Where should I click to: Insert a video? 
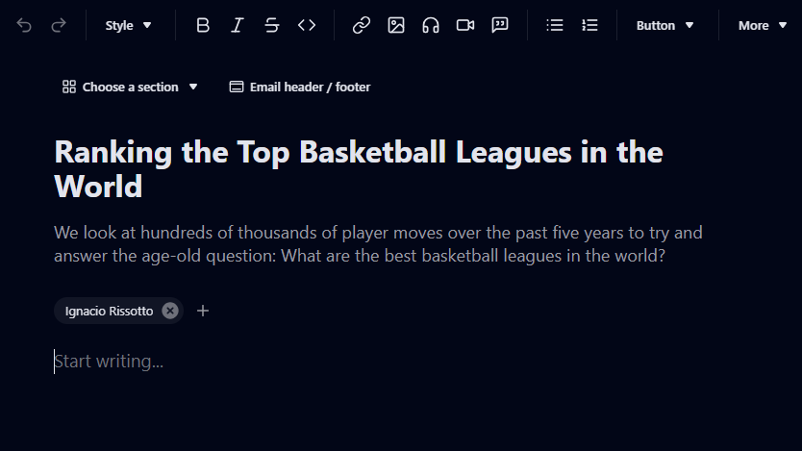pos(465,25)
